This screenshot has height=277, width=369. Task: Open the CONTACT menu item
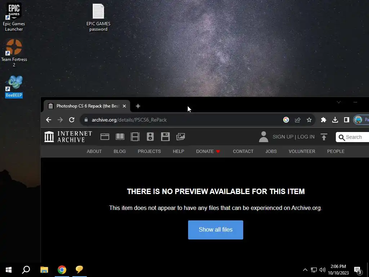(x=243, y=151)
